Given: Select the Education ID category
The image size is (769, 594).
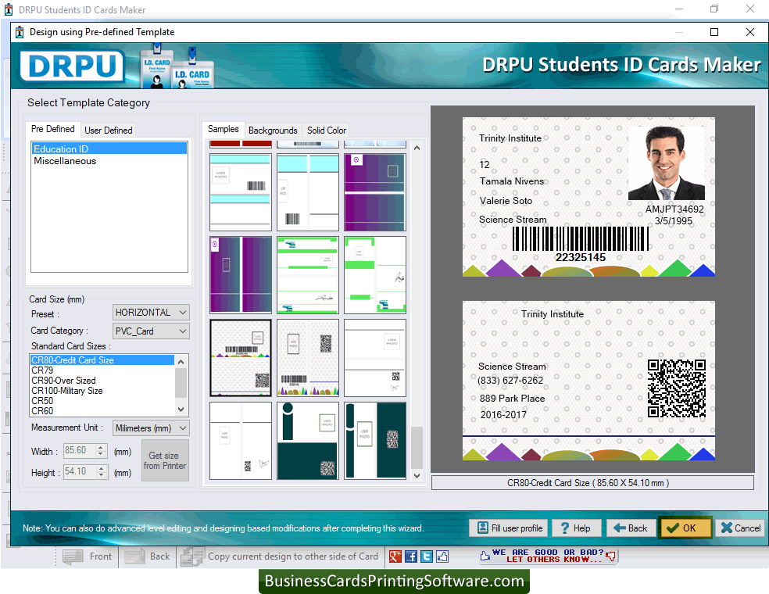Looking at the screenshot, I should click(x=109, y=148).
